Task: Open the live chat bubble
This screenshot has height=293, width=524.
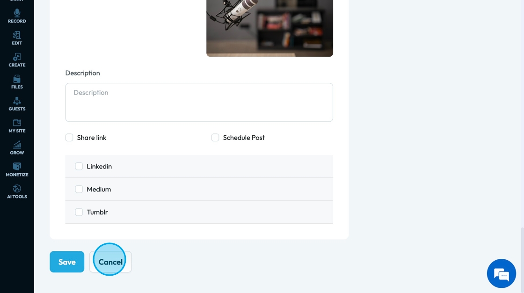Action: point(501,273)
